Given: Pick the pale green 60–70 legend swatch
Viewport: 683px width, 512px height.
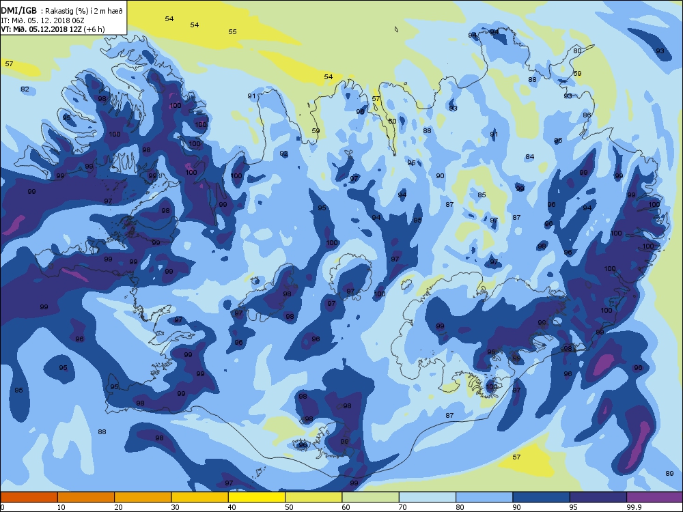Looking at the screenshot, I should point(371,497).
